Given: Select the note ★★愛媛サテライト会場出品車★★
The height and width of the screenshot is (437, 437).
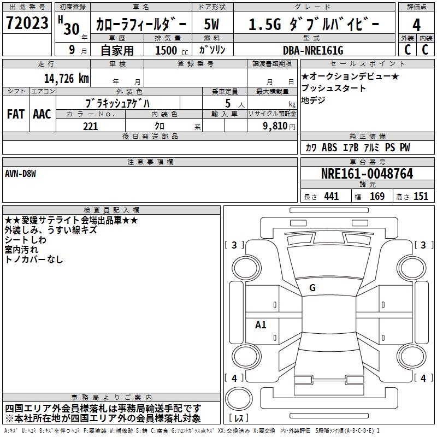Looking at the screenshot, I should (x=72, y=221).
